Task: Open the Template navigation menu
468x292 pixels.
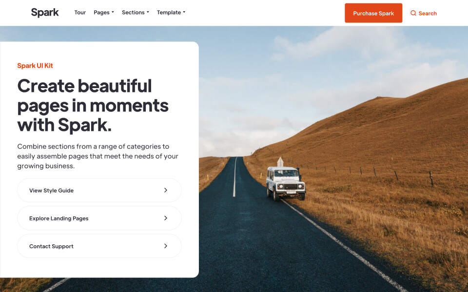Action: pyautogui.click(x=171, y=13)
